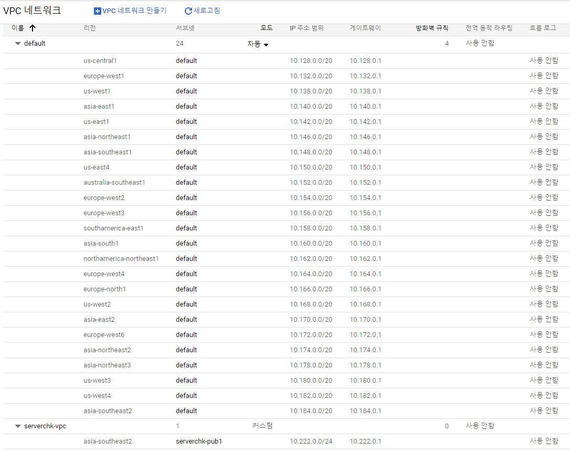Click the 커스텀 mode cell for serverchk-vpc
The width and height of the screenshot is (570, 463).
pos(262,426)
